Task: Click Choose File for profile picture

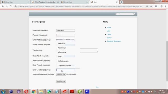Action: click(61, 75)
